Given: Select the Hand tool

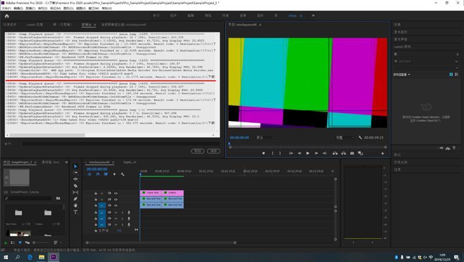Looking at the screenshot, I should click(x=75, y=205).
